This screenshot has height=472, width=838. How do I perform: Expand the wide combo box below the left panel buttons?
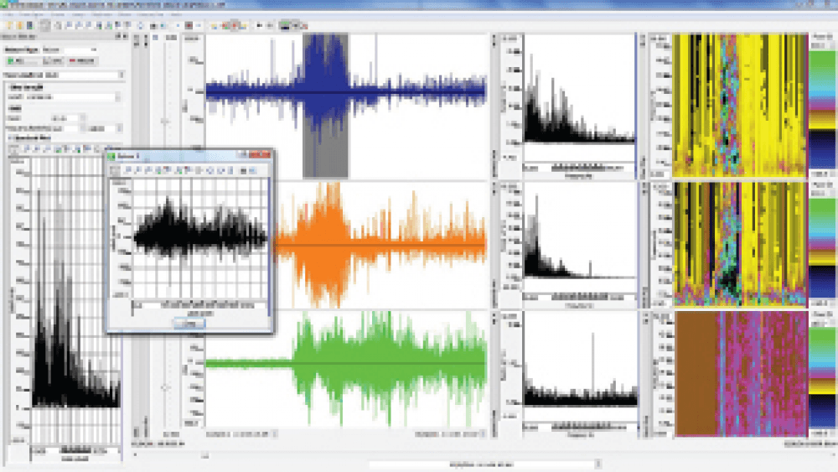(65, 75)
